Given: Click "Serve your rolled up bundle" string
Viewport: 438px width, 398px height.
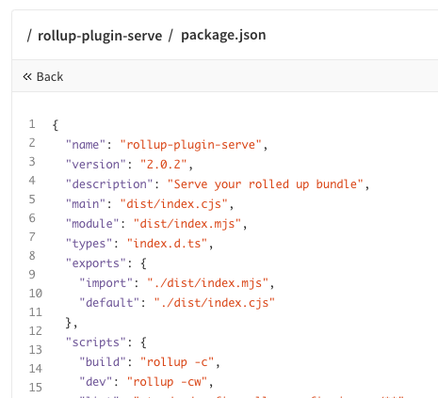Looking at the screenshot, I should 266,184.
